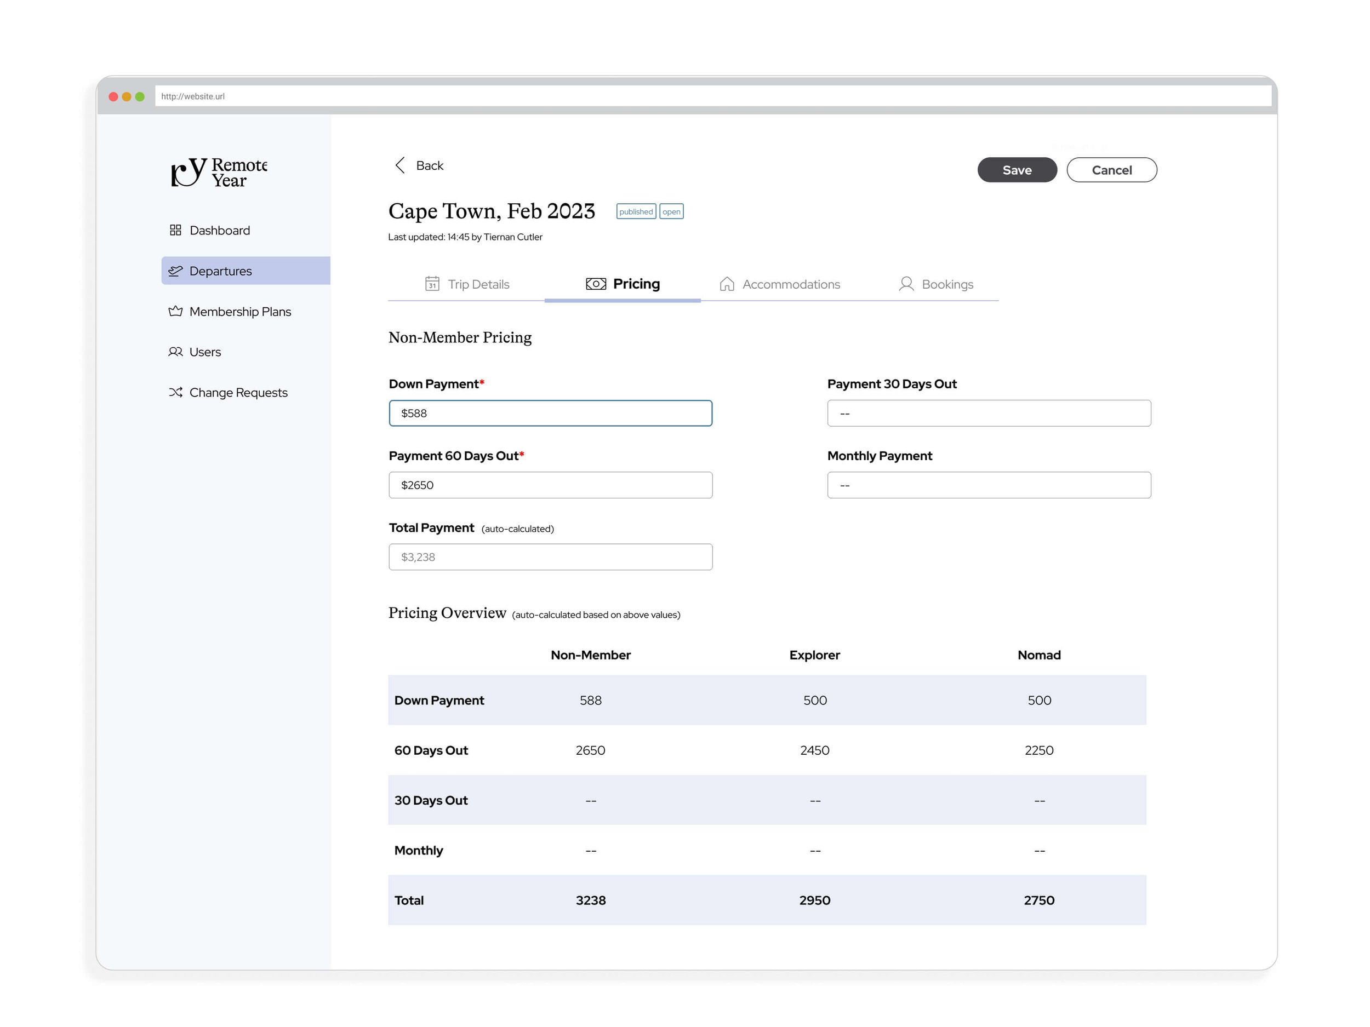Select the Dashboard icon in the sidebar

(175, 230)
